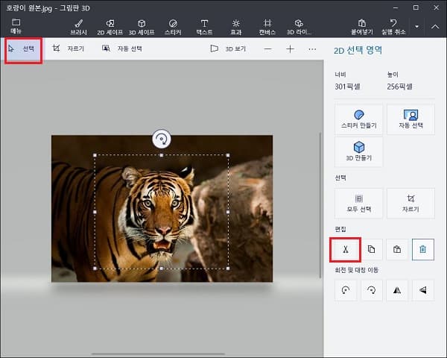Click 붙여넣기 paste in top toolbar
Image resolution: width=447 pixels, height=358 pixels.
coord(362,27)
